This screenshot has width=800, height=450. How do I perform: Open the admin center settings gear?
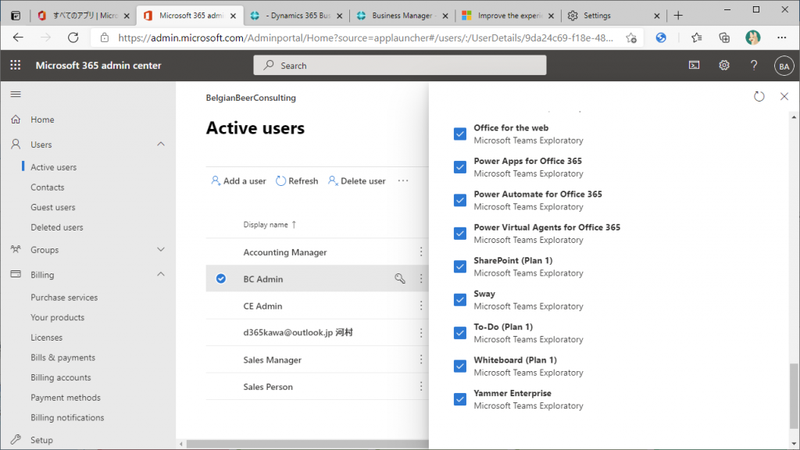(724, 66)
